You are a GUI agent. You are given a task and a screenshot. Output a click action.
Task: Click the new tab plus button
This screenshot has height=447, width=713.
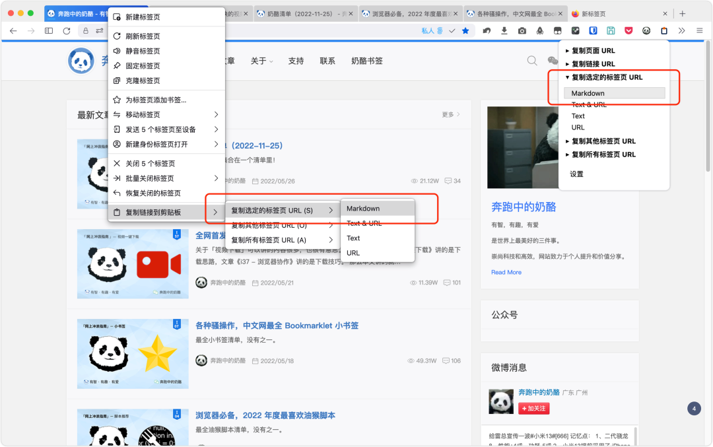coord(682,14)
